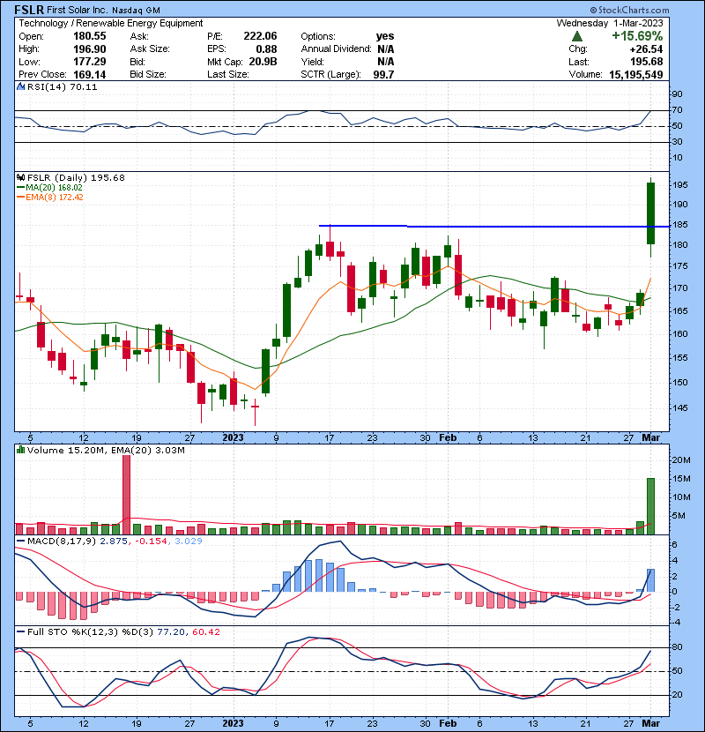Image resolution: width=705 pixels, height=732 pixels.
Task: Click the EPS value 0.88
Action: tap(266, 49)
